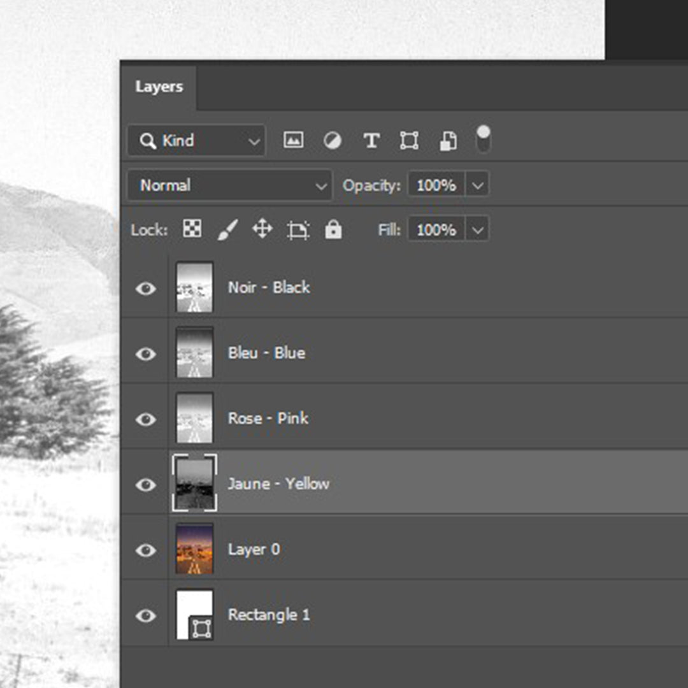Filter layers by adjustment layer icon
This screenshot has width=688, height=688.
(x=332, y=141)
